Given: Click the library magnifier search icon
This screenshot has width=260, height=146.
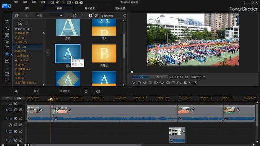Looking at the screenshot, I should click(125, 15).
